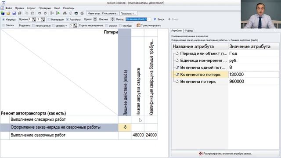Click the open folder toolbar icon
The image size is (281, 158).
8,13
